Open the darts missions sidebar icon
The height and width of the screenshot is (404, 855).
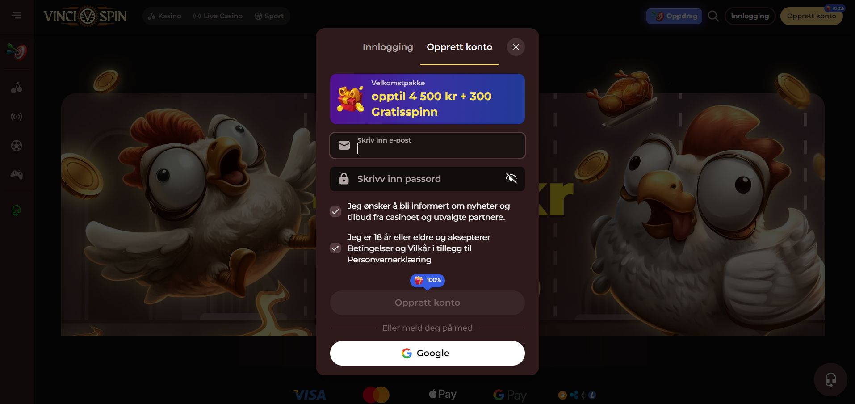pos(17,52)
